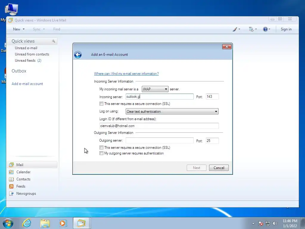305x229 pixels.
Task: Click the outgoing Port field showing 25
Action: (x=212, y=141)
